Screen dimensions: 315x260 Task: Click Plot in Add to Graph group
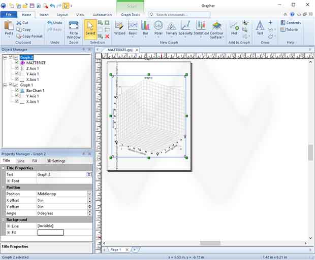(x=234, y=28)
